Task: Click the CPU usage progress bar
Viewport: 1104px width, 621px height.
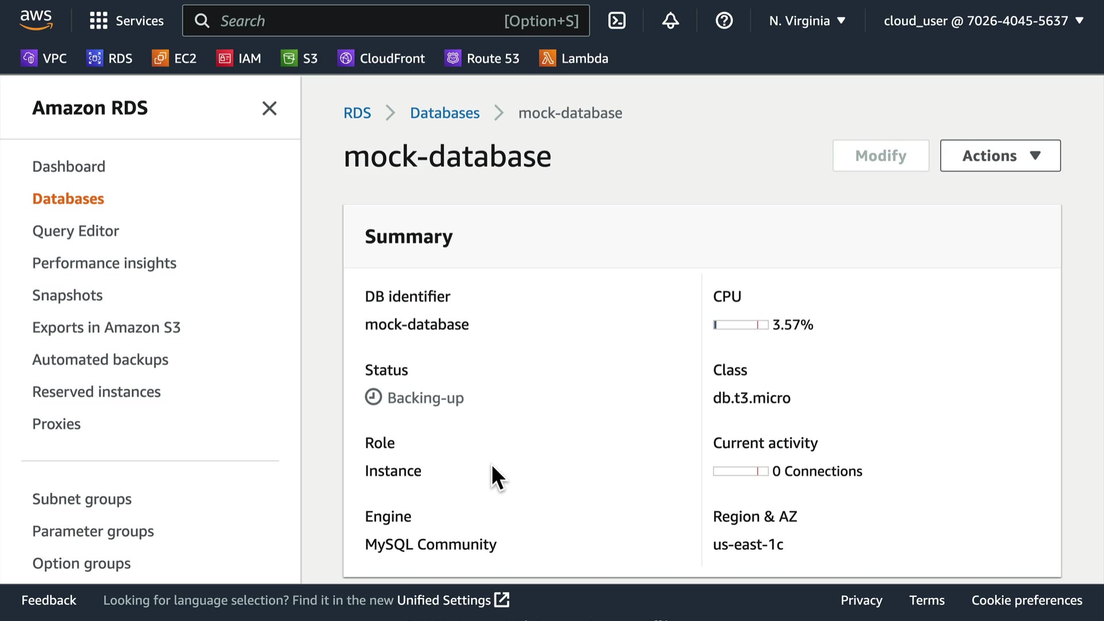Action: (740, 325)
